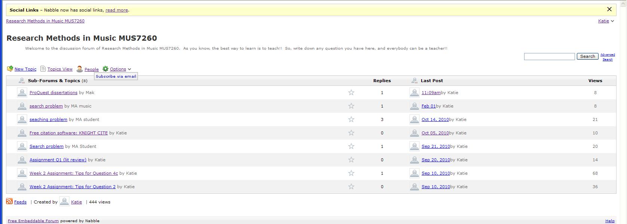
Task: Toggle star for Week 2 Question 2 topic
Action: [351, 187]
